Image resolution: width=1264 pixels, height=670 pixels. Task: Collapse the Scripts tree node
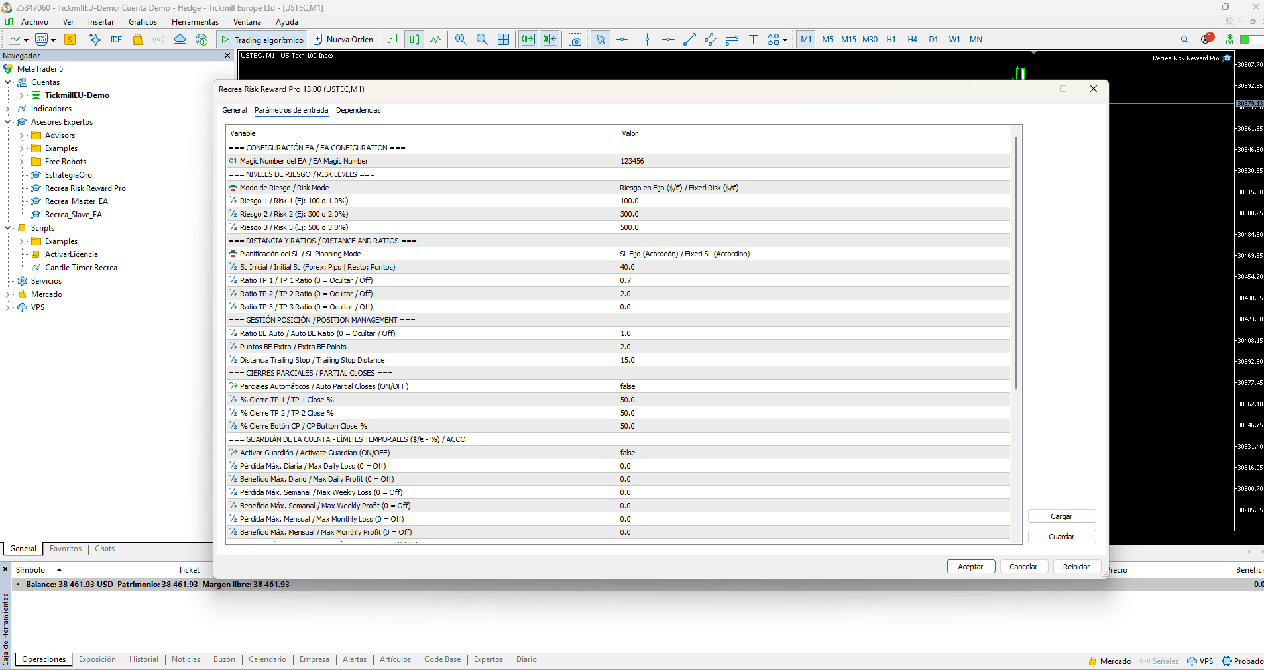pyautogui.click(x=8, y=228)
